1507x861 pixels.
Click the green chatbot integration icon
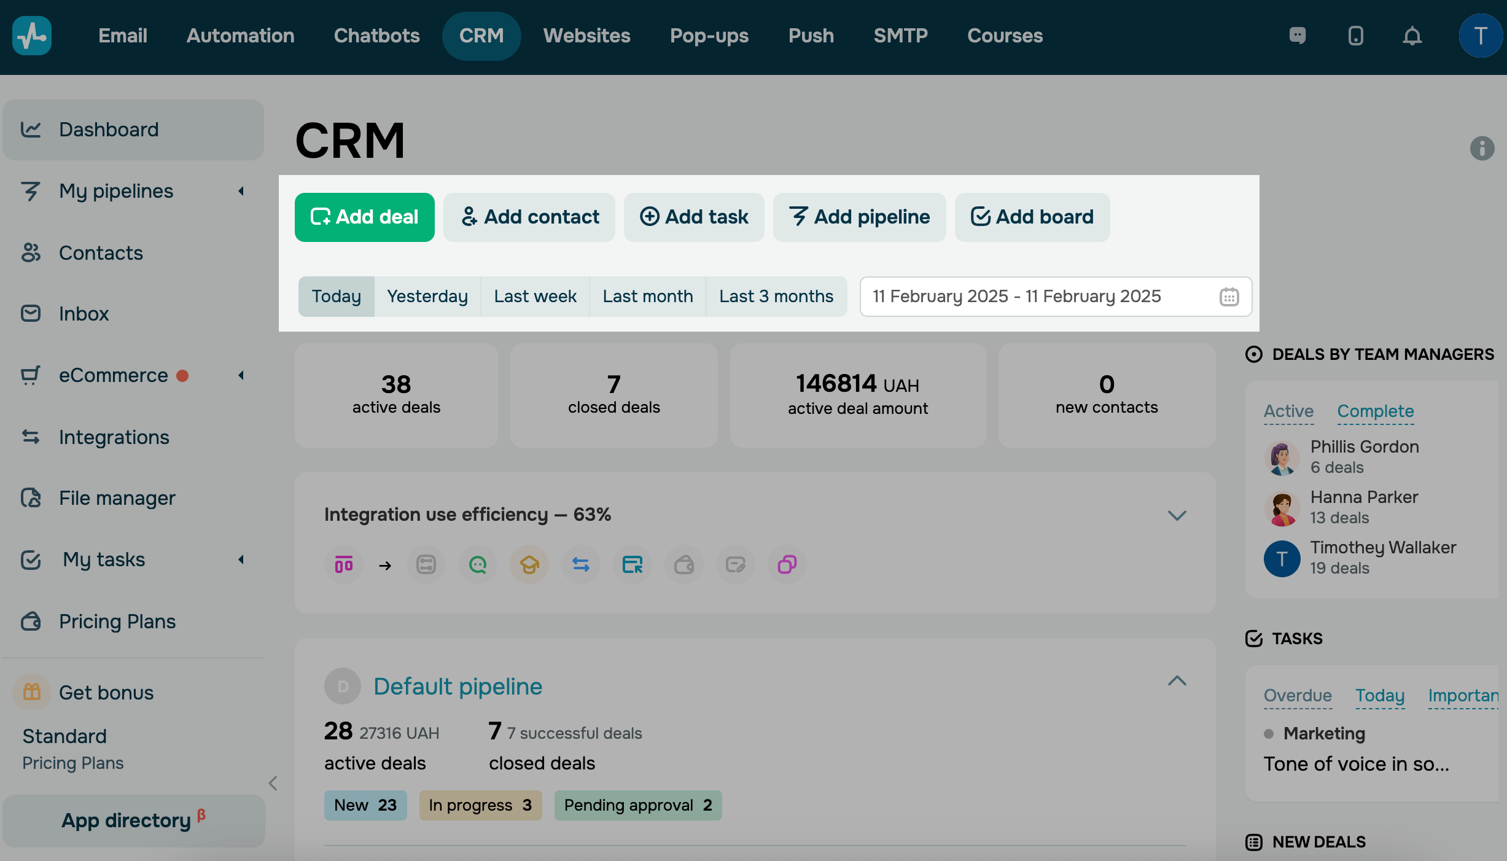point(478,564)
